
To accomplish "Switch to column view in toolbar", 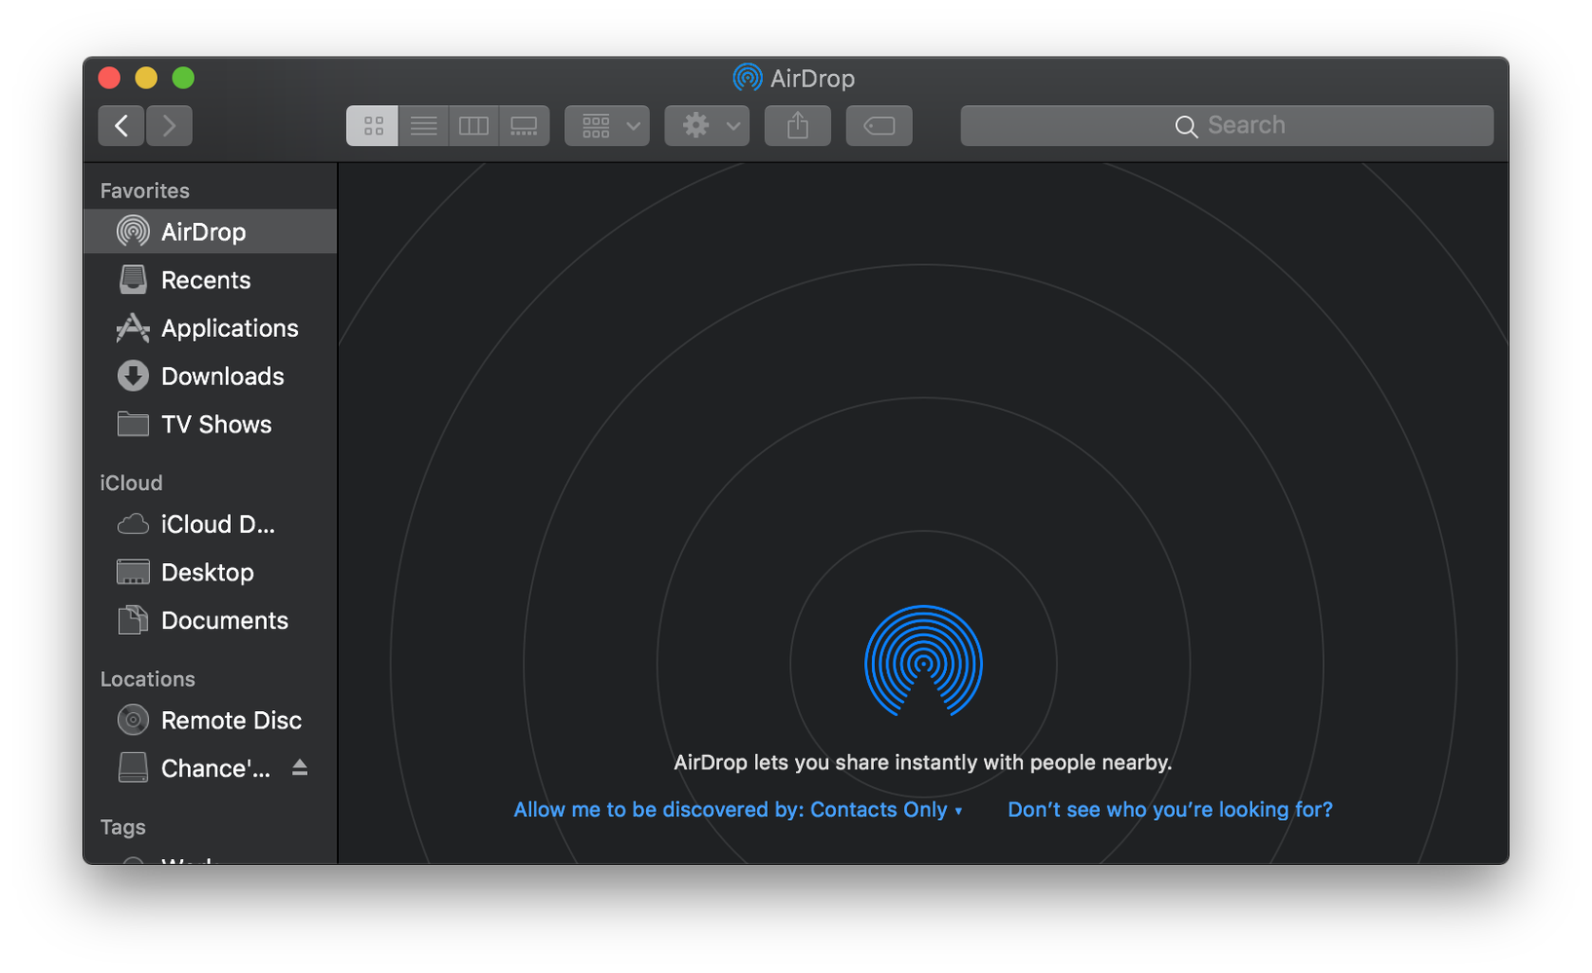I will [474, 125].
